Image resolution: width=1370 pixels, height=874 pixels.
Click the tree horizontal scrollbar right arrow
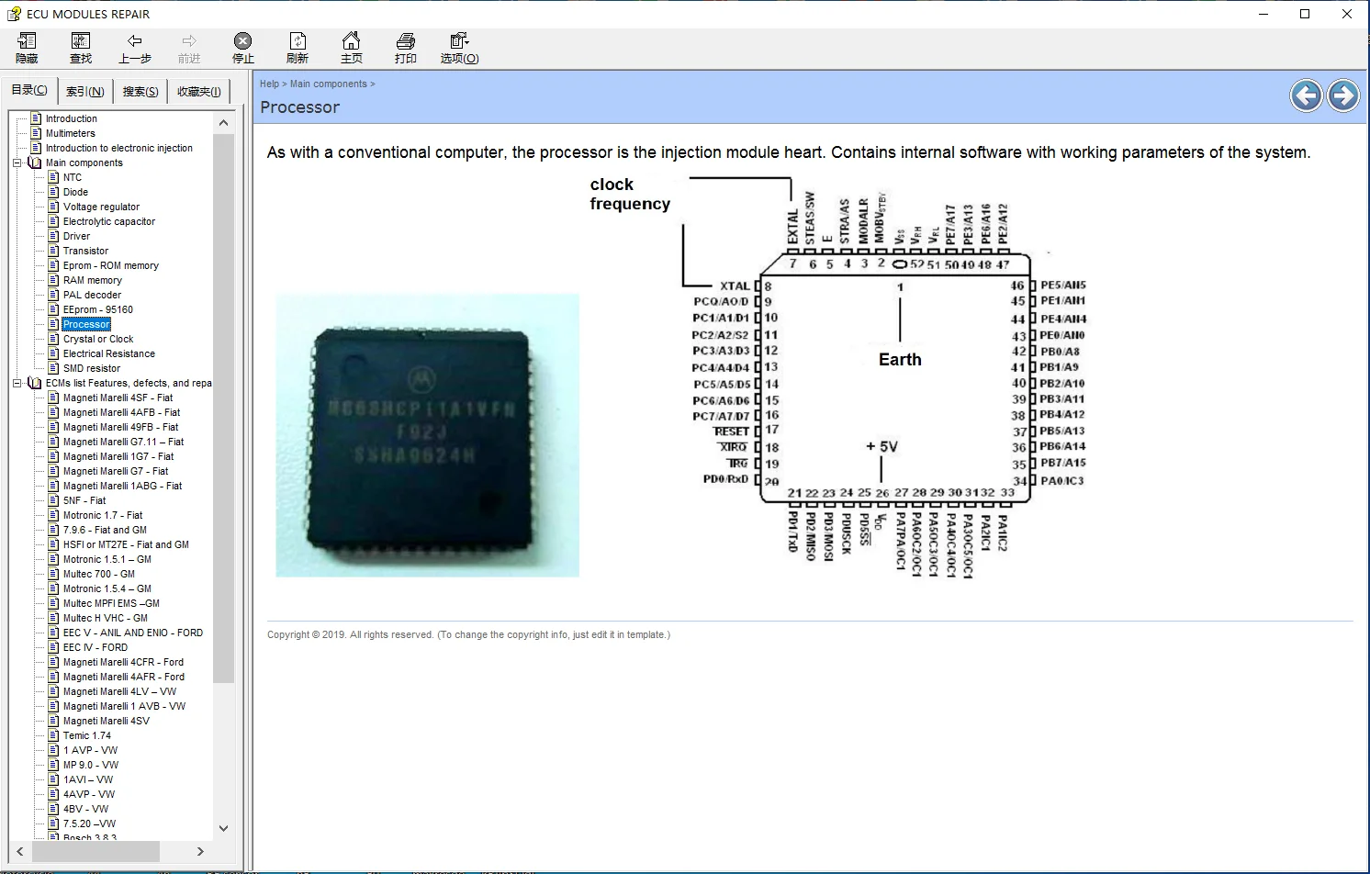point(200,852)
